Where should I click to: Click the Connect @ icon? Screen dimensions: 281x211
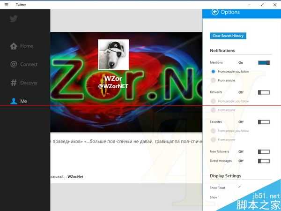(x=14, y=64)
